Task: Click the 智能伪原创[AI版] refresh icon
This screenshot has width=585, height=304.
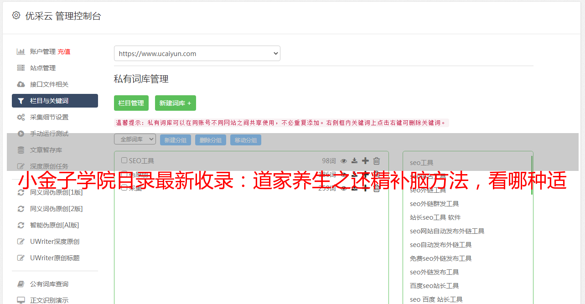Action: (21, 225)
